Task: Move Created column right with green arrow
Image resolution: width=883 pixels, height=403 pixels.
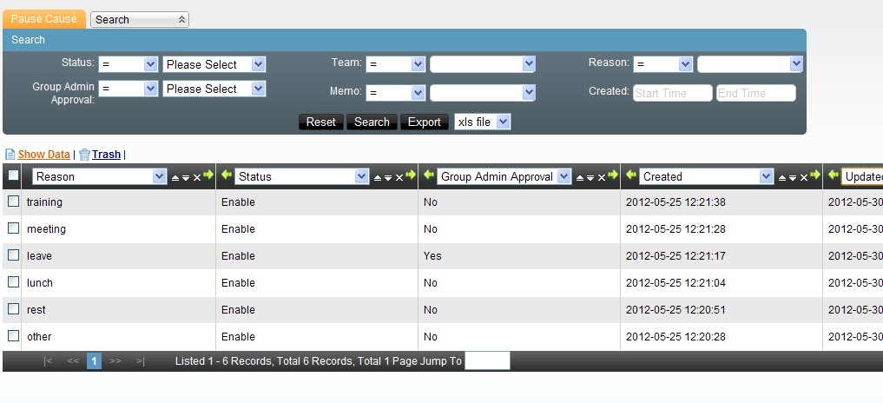Action: coord(814,175)
